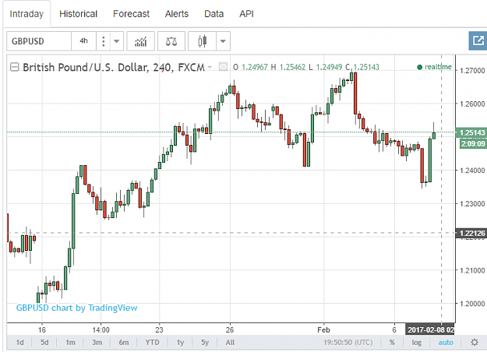Screen dimensions: 487x352
Task: Switch to the Historical tab
Action: 78,14
